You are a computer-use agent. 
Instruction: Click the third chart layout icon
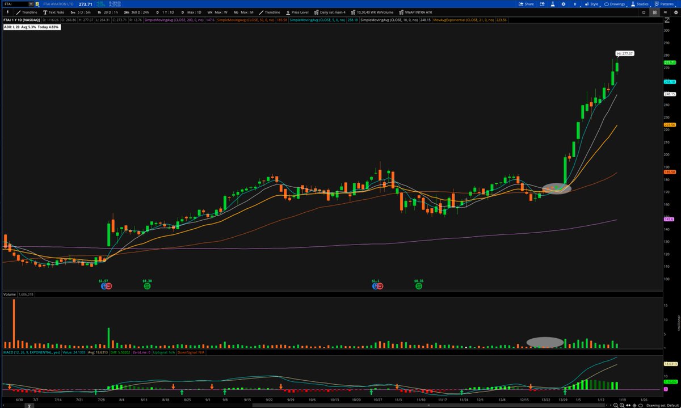665,12
